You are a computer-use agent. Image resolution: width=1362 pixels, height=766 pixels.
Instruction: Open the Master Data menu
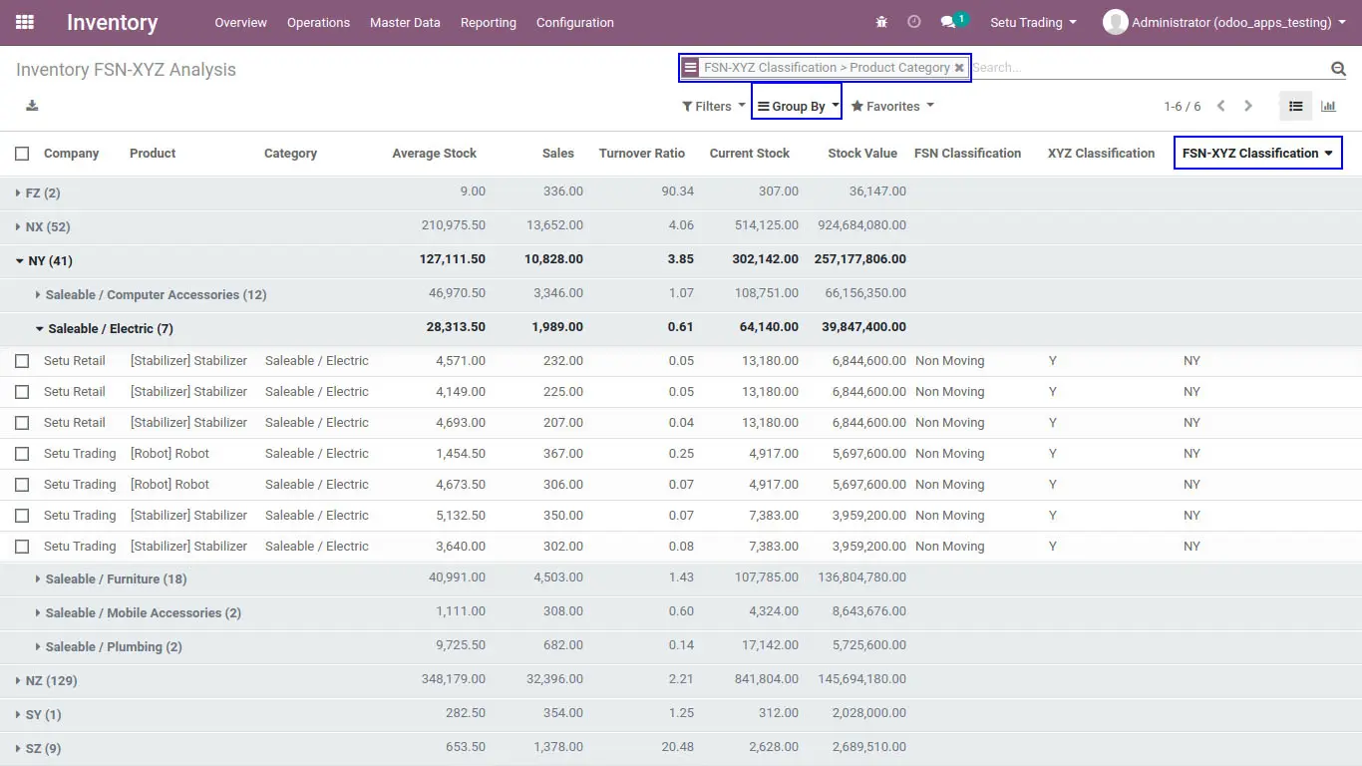tap(405, 22)
